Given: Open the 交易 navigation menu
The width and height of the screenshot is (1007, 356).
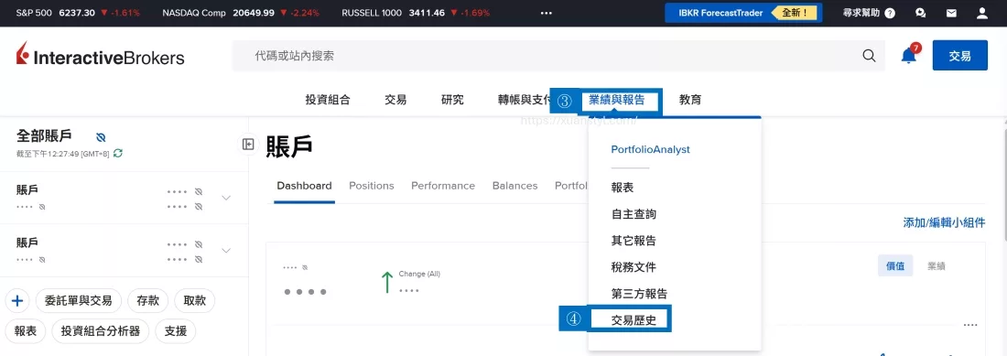Looking at the screenshot, I should coord(395,100).
